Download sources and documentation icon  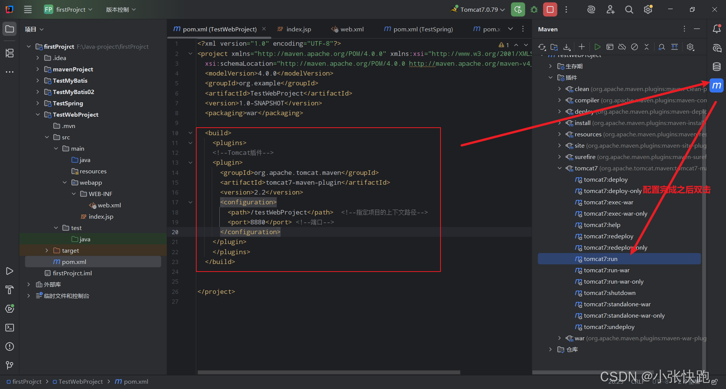point(567,47)
